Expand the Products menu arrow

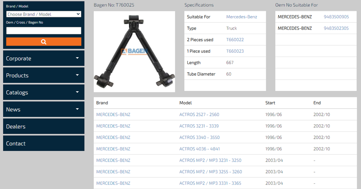point(77,75)
